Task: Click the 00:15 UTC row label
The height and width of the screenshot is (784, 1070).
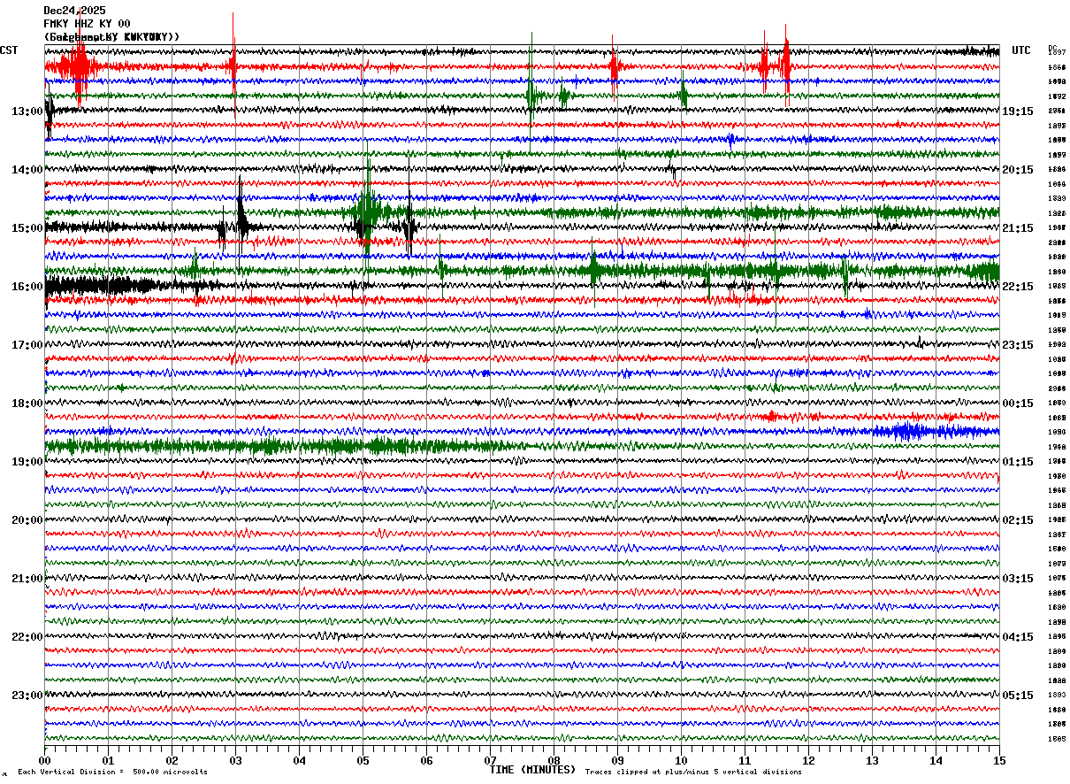Action: (1018, 404)
